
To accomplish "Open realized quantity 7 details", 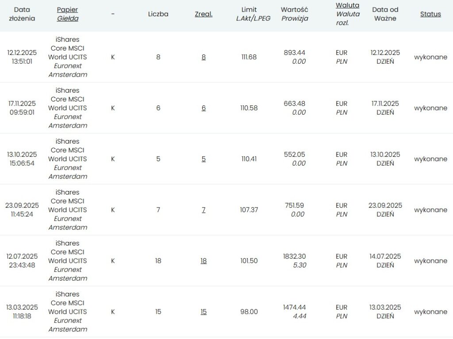I will point(203,210).
